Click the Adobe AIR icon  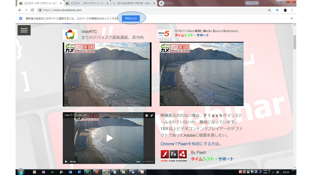[x=183, y=154]
